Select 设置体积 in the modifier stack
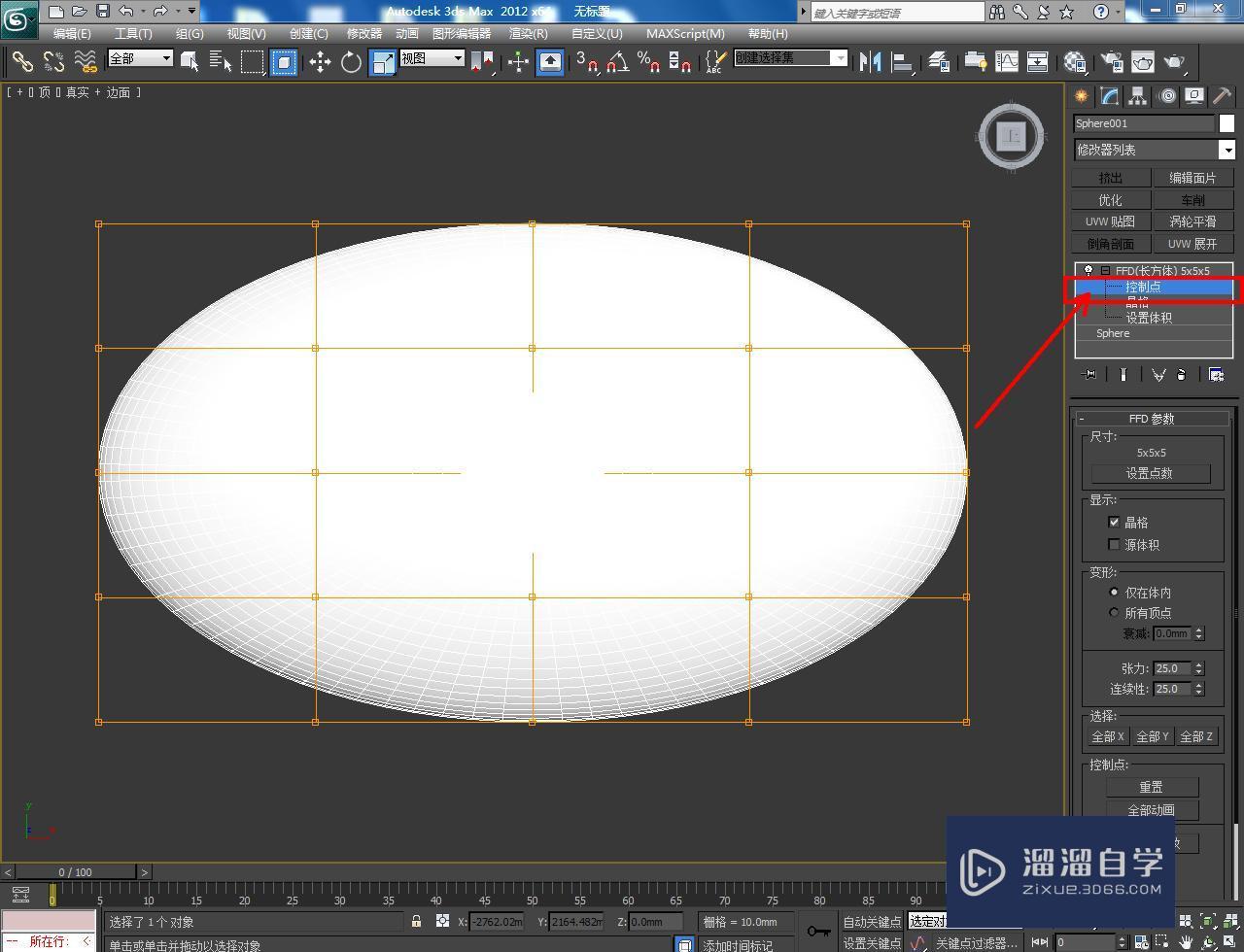 pyautogui.click(x=1150, y=317)
